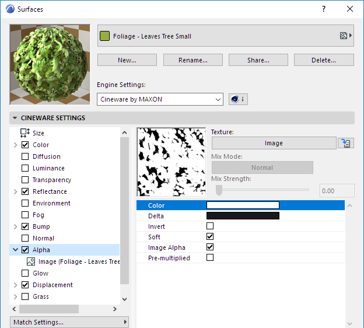Image resolution: width=364 pixels, height=328 pixels.
Task: Click the white Color swatch
Action: [243, 205]
